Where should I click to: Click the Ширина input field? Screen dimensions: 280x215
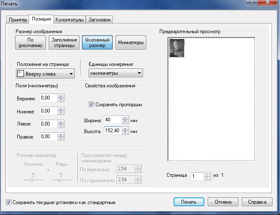tap(113, 120)
